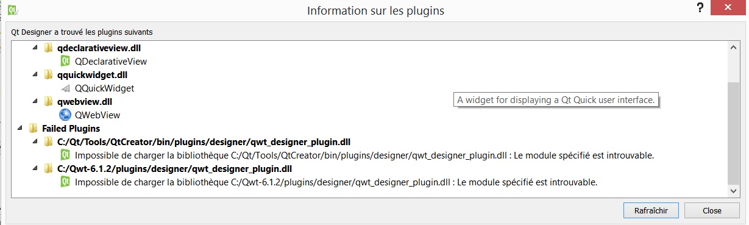Collapse the Failed Plugins group
The height and width of the screenshot is (225, 749).
click(20, 128)
